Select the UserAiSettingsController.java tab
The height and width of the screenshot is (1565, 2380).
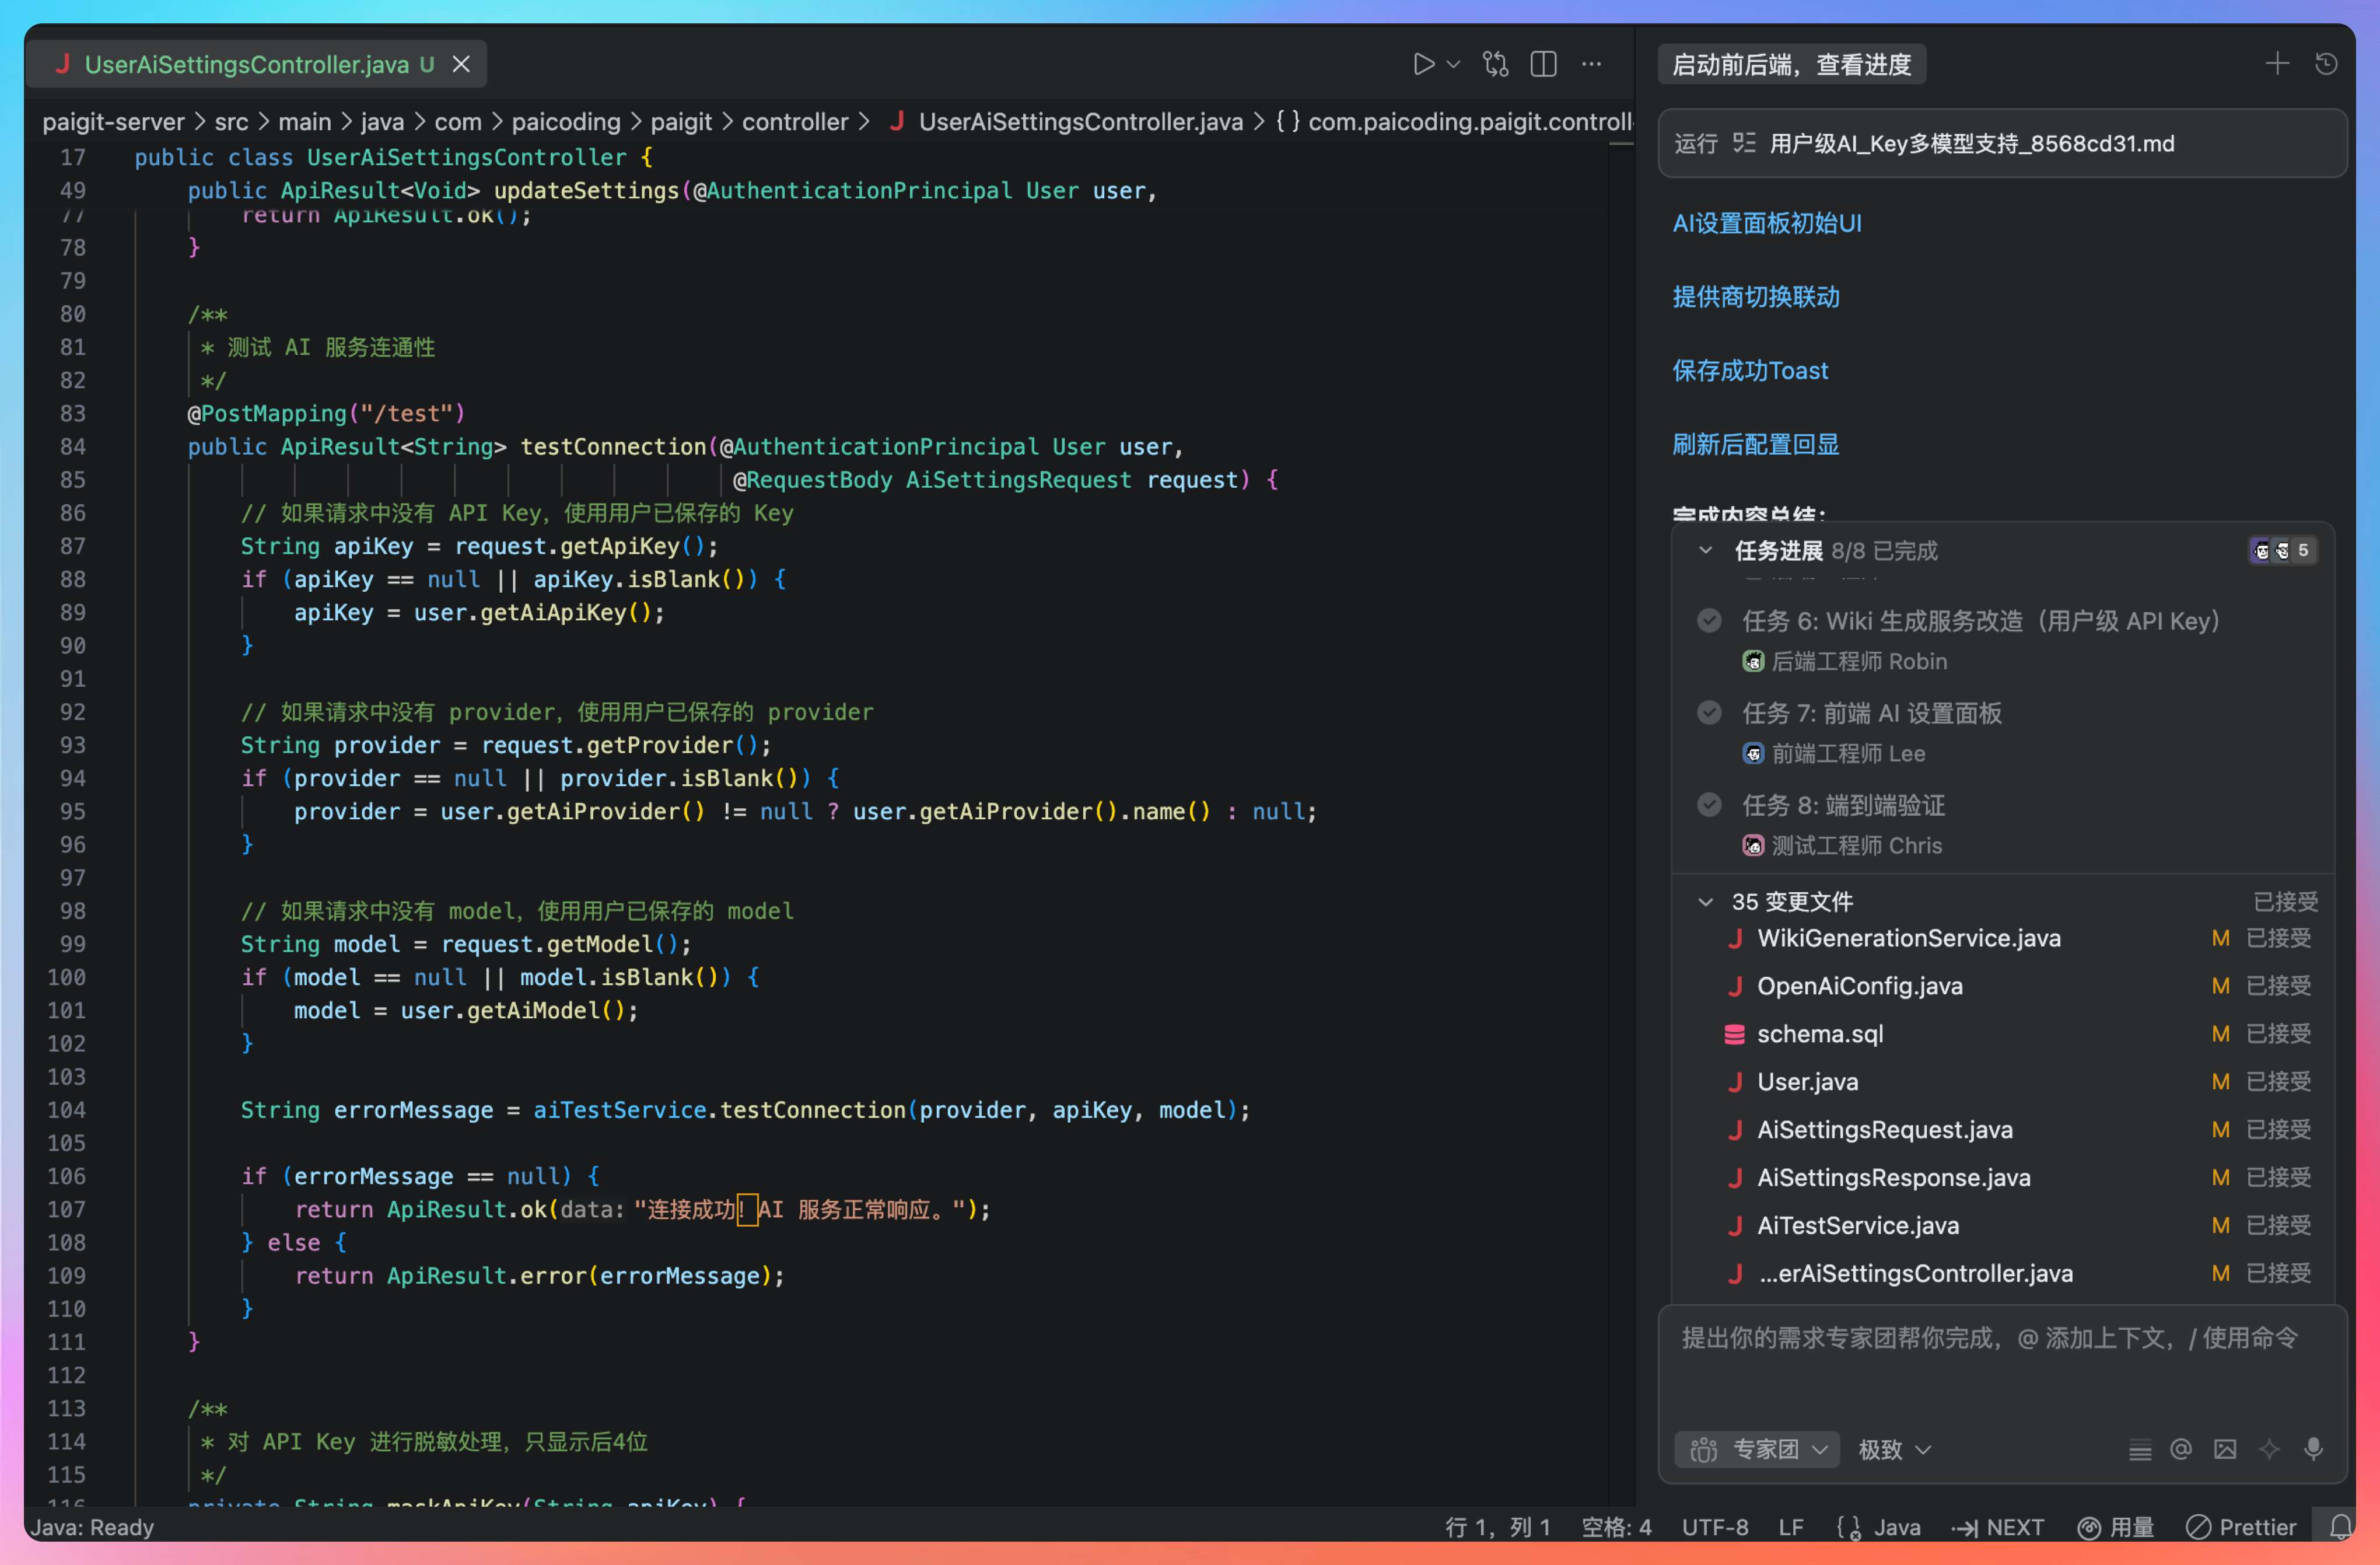[x=246, y=65]
